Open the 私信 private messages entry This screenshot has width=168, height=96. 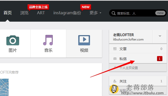tap(138, 59)
